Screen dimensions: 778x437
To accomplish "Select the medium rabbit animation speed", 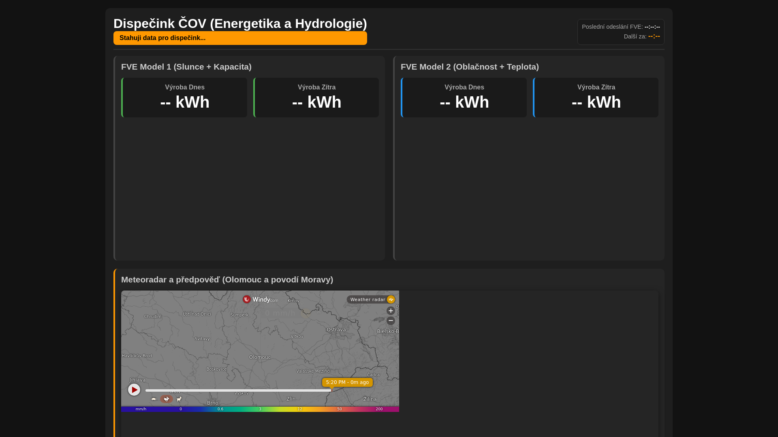I will pos(167,399).
